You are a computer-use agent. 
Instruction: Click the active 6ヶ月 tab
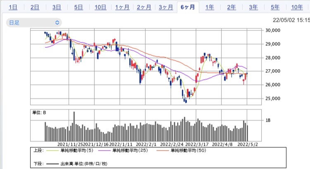188,7
